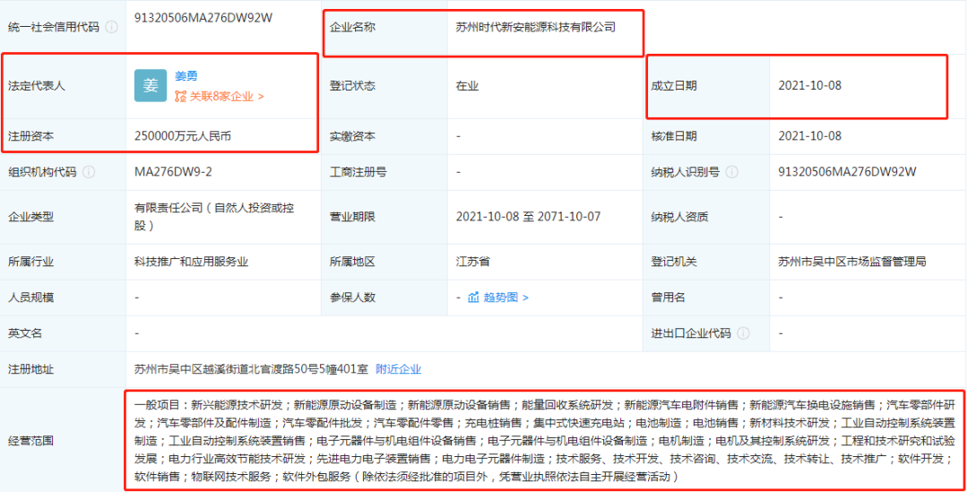Click 登记状态 value 在业
The image size is (968, 492).
coord(467,85)
